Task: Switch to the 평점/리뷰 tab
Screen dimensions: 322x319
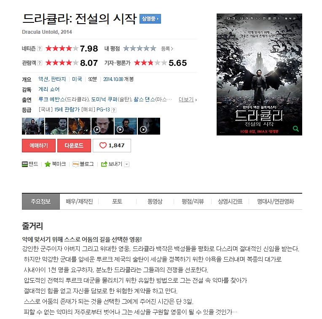Action: click(x=193, y=201)
